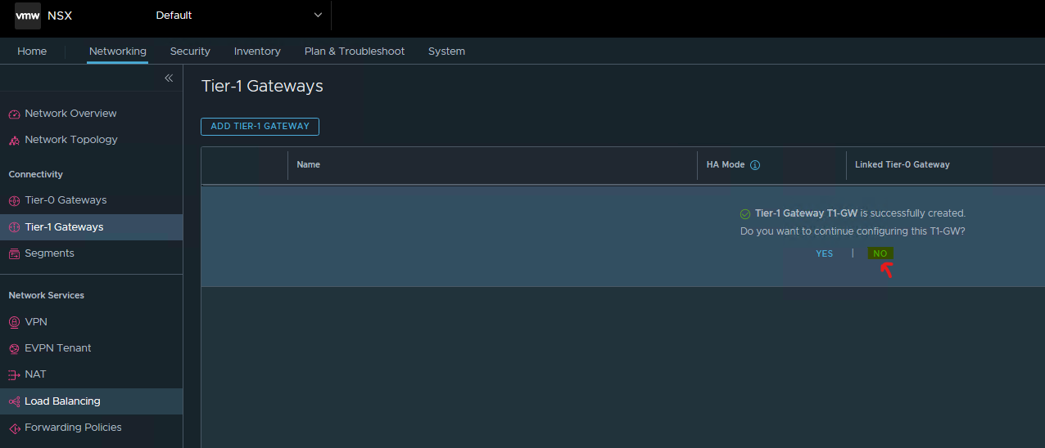Screen dimensions: 1045x448
Task: Switch to the Networking tab
Action: [x=118, y=51]
